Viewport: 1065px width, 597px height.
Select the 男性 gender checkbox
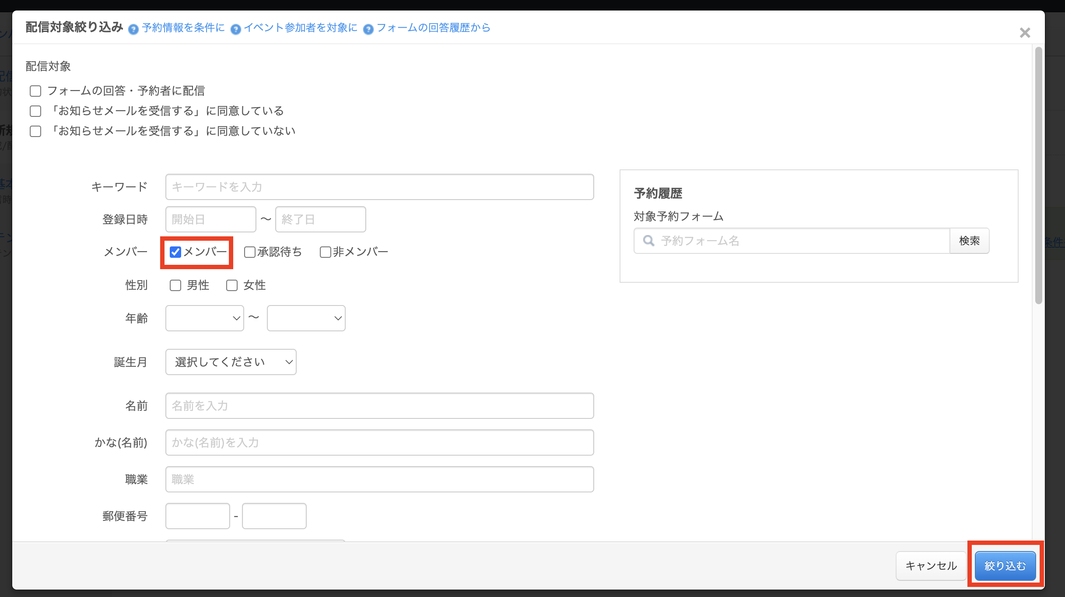(x=175, y=285)
